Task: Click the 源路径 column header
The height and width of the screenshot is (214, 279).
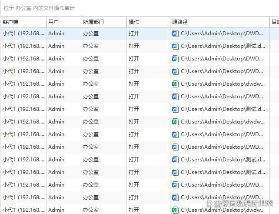Action: click(x=220, y=22)
